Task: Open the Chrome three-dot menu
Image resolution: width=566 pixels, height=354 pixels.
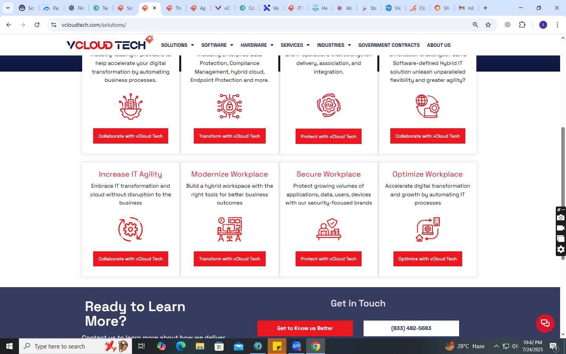Action: pos(557,25)
